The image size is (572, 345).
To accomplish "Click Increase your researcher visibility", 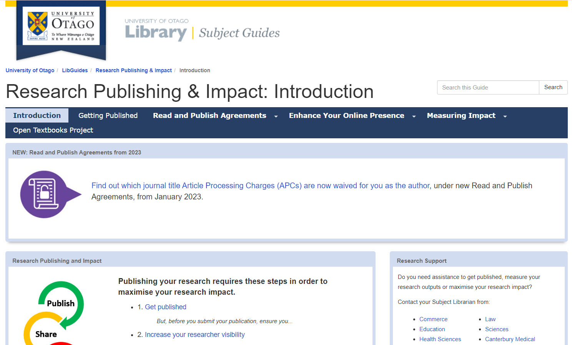I will 195,334.
